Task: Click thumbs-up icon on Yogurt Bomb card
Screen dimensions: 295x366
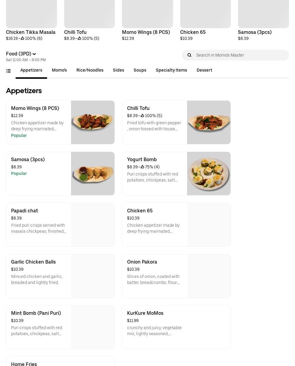Action: tap(142, 167)
